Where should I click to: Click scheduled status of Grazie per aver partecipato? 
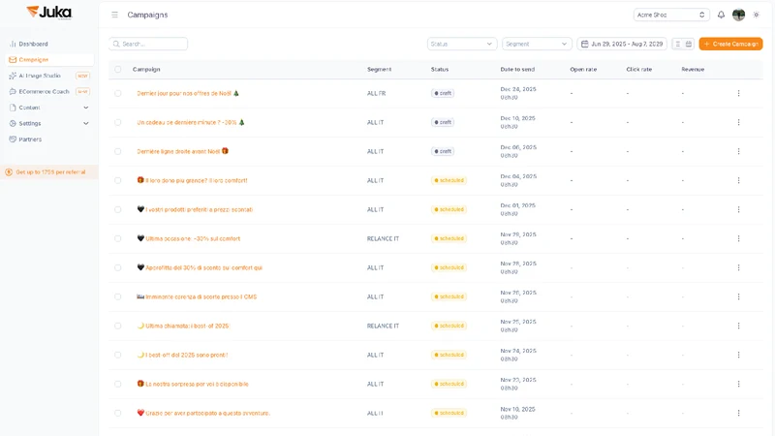point(449,413)
